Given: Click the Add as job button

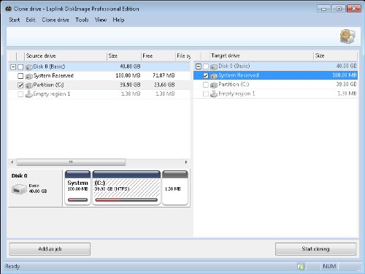Looking at the screenshot, I should click(x=50, y=249).
